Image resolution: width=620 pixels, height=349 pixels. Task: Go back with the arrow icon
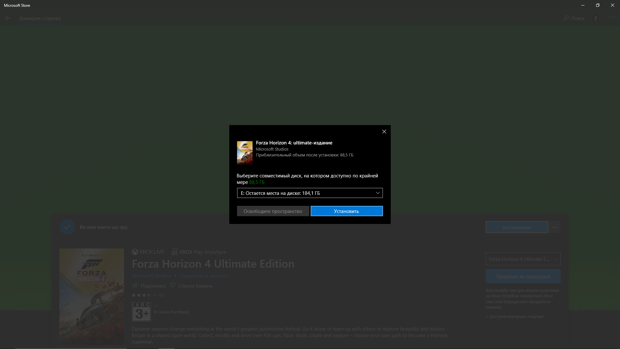pyautogui.click(x=8, y=18)
